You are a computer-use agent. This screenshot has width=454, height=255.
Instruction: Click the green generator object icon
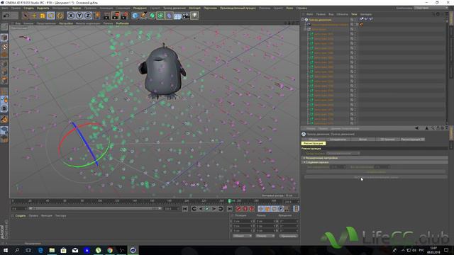152,16
